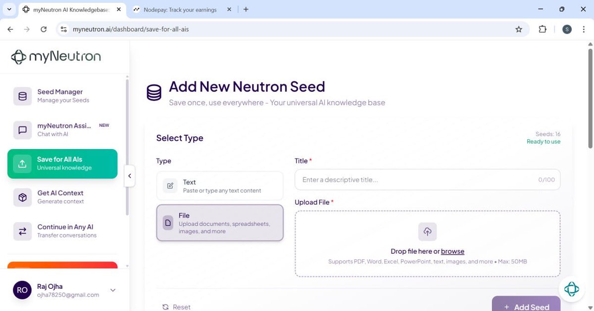Click the cloud upload icon in drop zone
Screen dimensions: 594x311
428,232
